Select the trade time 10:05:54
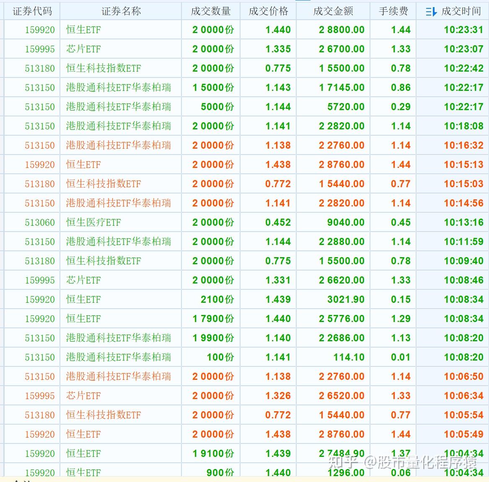The width and height of the screenshot is (489, 482). click(463, 415)
